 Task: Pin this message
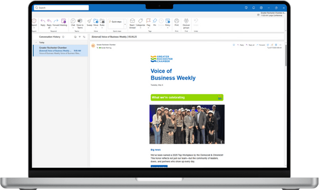[x=154, y=22]
